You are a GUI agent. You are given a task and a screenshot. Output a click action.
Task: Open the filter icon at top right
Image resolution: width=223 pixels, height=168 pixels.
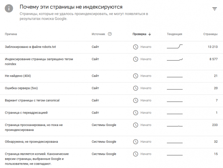214,9
